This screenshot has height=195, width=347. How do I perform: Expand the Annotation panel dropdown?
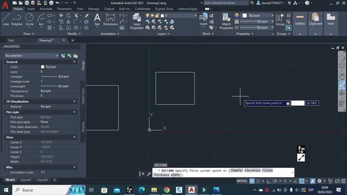point(110,34)
